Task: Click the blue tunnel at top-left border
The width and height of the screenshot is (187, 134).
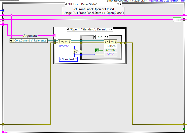Action: click(x=3, y=11)
